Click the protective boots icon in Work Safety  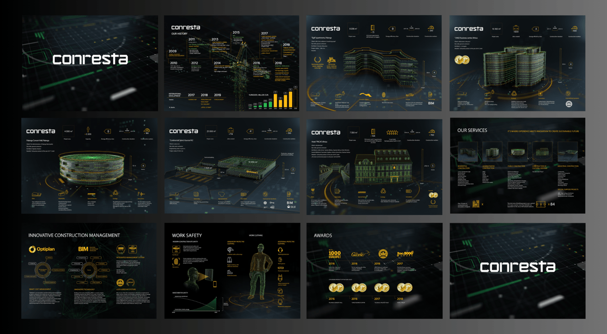229,272
